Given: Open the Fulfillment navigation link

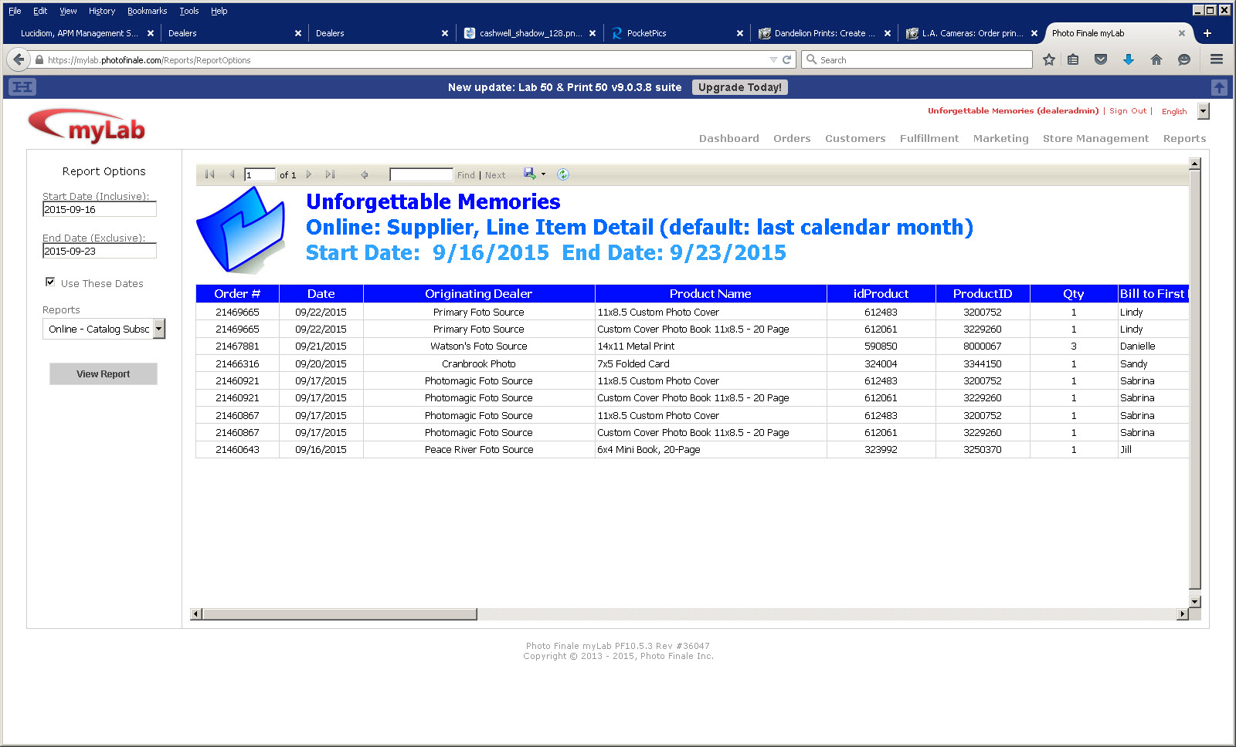Looking at the screenshot, I should [929, 139].
